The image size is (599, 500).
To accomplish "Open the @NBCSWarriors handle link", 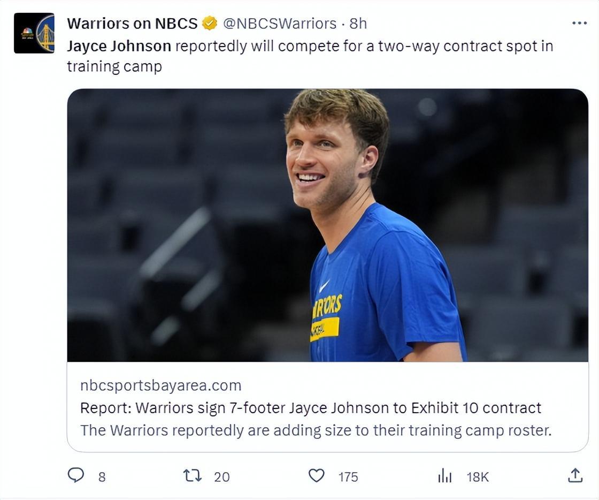I will tap(279, 24).
